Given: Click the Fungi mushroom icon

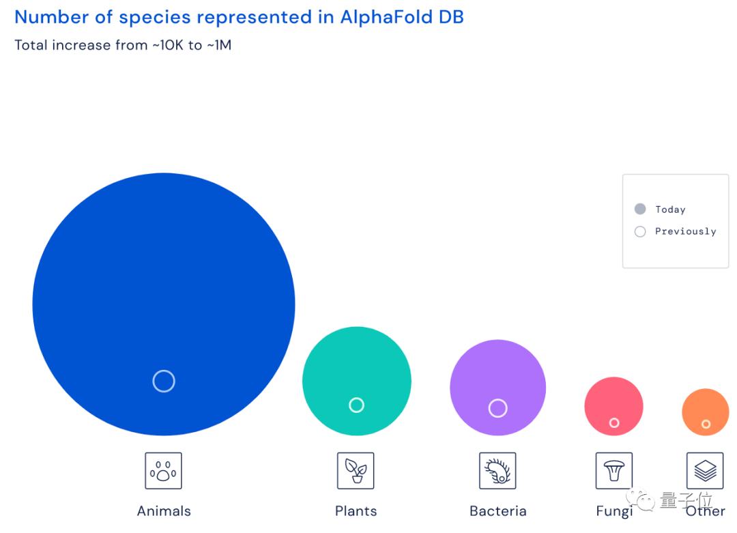Looking at the screenshot, I should pyautogui.click(x=614, y=471).
